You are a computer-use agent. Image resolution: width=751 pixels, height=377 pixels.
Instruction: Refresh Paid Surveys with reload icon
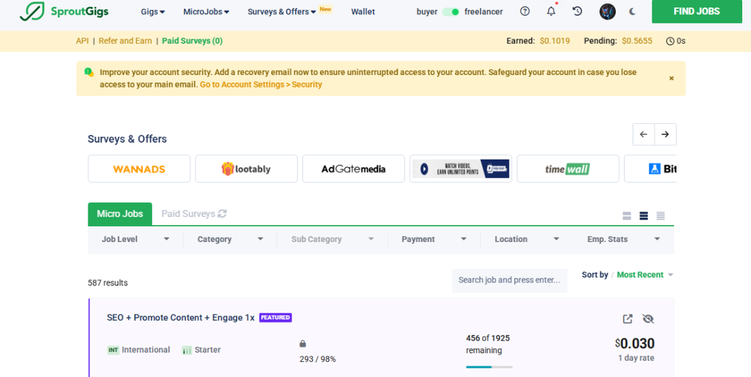[x=222, y=214]
